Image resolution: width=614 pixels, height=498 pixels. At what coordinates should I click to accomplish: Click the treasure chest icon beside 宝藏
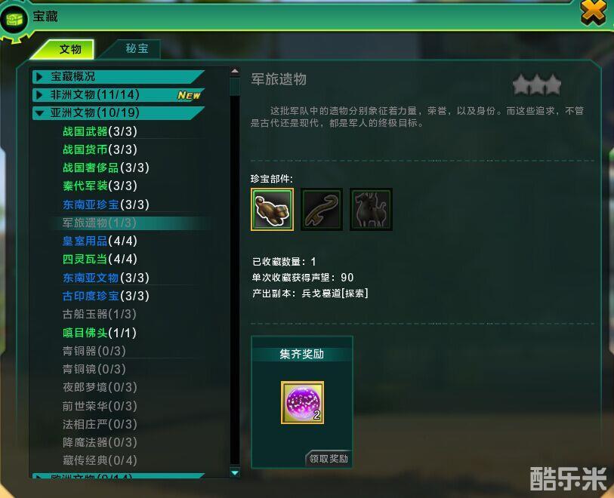(14, 19)
